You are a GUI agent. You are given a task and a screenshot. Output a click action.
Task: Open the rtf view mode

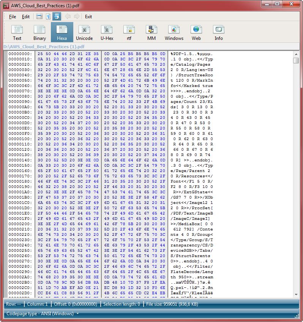click(129, 32)
